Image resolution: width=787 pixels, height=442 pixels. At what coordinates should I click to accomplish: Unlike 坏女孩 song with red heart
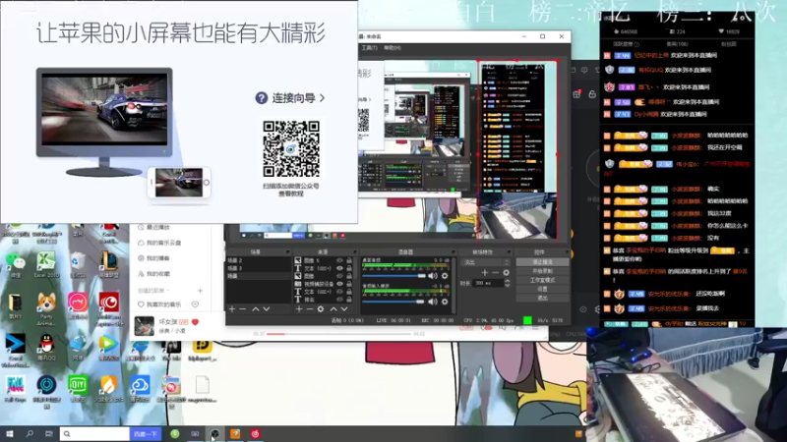195,322
